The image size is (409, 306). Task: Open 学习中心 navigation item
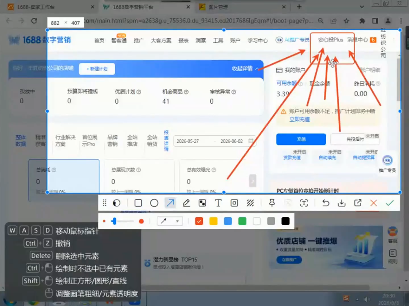(258, 40)
